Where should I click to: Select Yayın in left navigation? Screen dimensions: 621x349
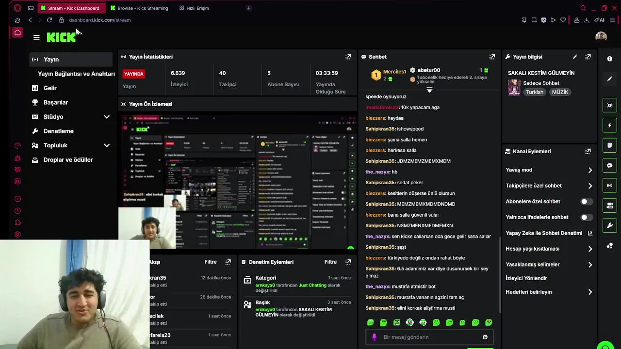(71, 60)
